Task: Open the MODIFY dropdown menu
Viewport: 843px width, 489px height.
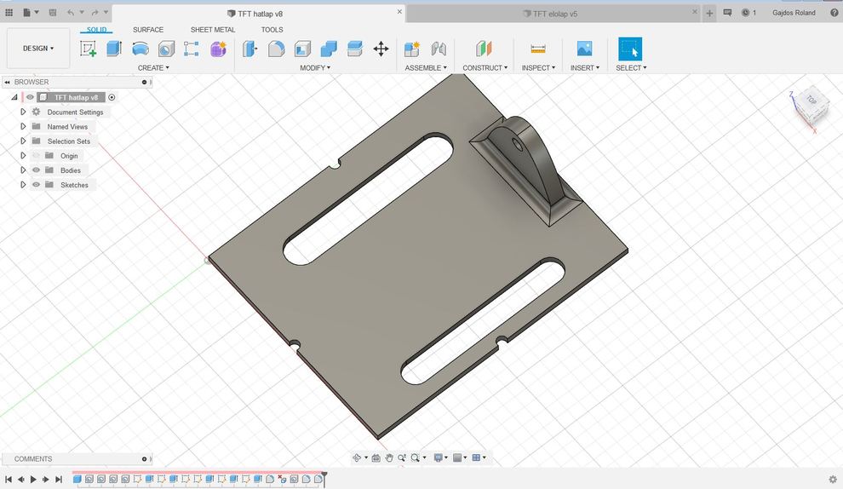Action: [315, 68]
